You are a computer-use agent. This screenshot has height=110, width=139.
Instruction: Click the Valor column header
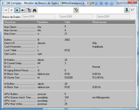[67, 22]
